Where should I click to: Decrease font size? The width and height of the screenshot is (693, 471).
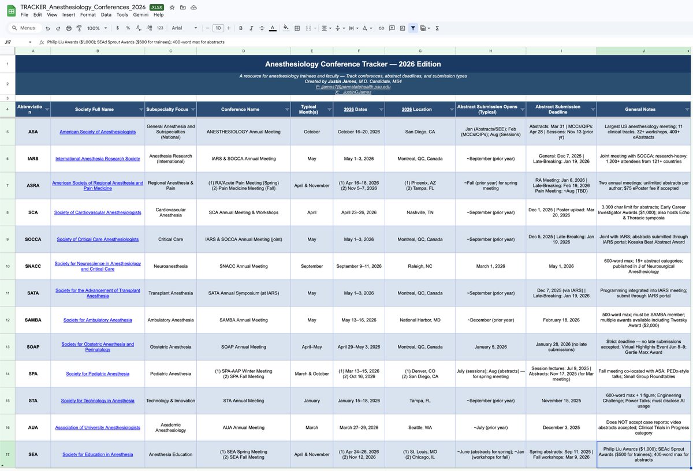click(x=207, y=28)
